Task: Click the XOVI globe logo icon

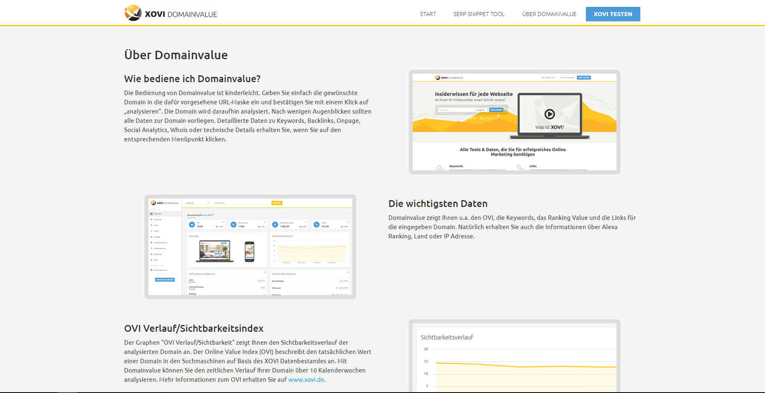Action: 133,13
